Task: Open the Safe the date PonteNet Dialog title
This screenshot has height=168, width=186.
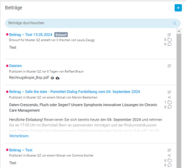Action: tap(74, 92)
